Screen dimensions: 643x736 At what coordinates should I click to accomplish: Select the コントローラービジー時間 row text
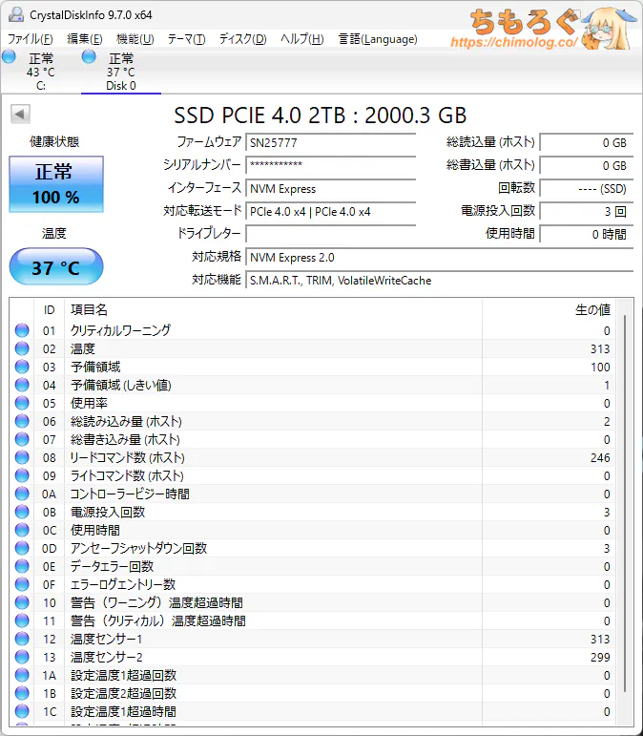[130, 494]
